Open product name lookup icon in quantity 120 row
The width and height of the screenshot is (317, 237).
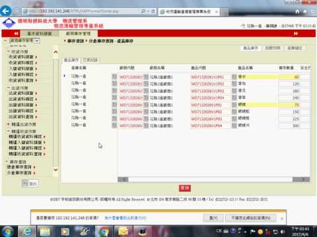click(x=234, y=84)
